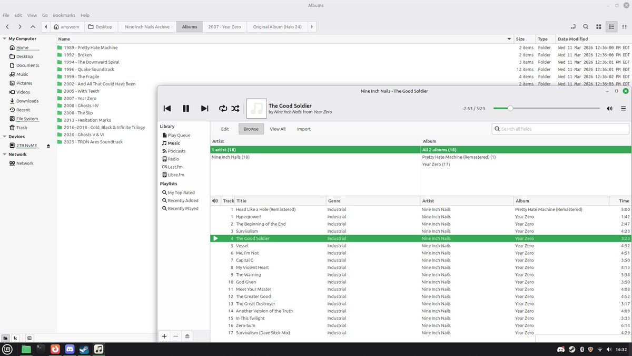The width and height of the screenshot is (632, 356).
Task: Seek using the song position slider
Action: click(546, 108)
